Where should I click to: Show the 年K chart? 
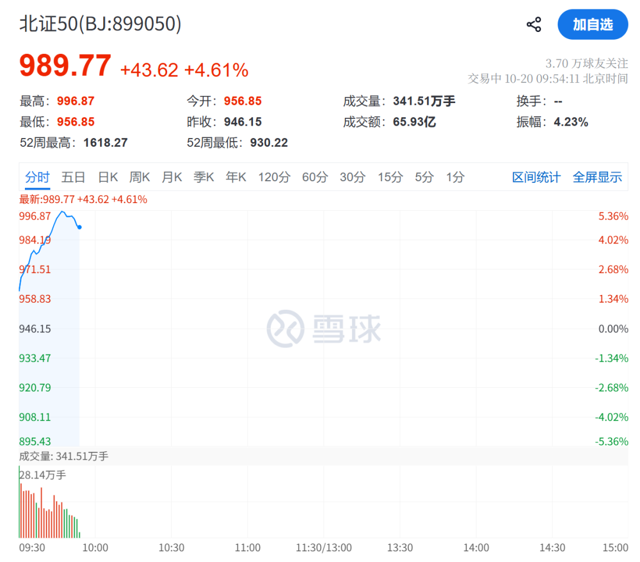point(236,177)
